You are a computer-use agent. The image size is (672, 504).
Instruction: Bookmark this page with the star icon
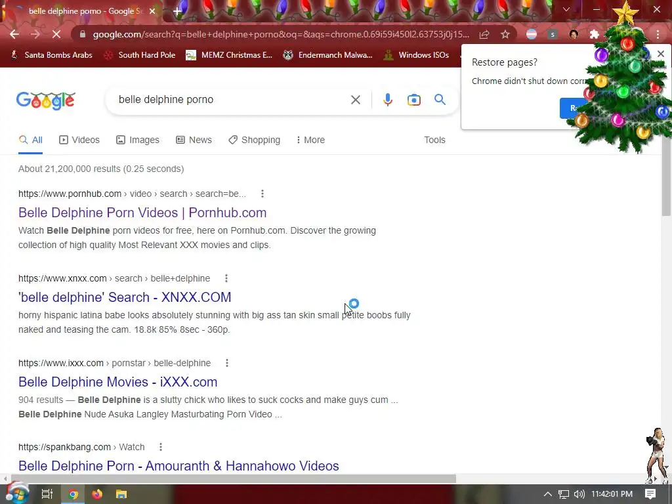[505, 34]
